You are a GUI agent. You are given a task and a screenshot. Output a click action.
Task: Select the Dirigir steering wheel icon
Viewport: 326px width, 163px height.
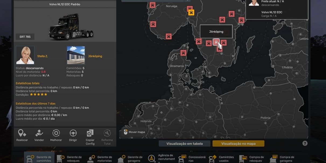point(73,133)
